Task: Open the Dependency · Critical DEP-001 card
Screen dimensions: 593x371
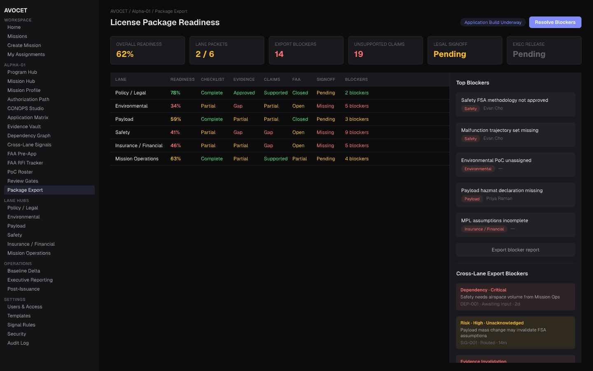Action: pyautogui.click(x=516, y=297)
